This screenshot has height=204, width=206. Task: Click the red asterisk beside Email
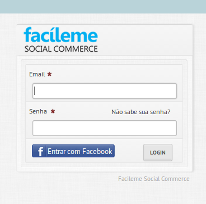coord(49,74)
